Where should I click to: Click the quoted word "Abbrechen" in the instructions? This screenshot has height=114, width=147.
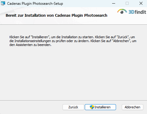point(121,41)
